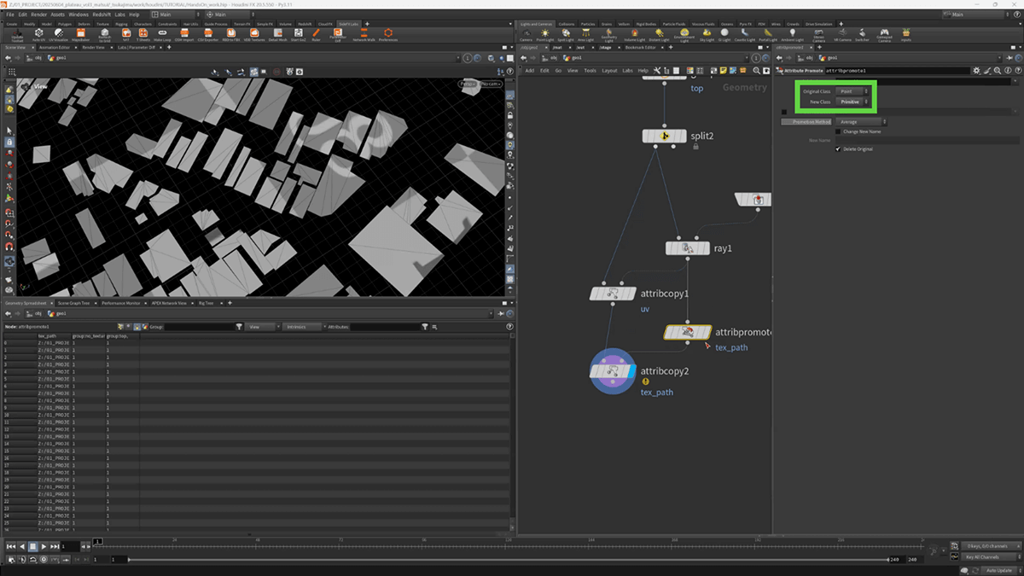Click the Auto UV shelf tool

coord(38,34)
